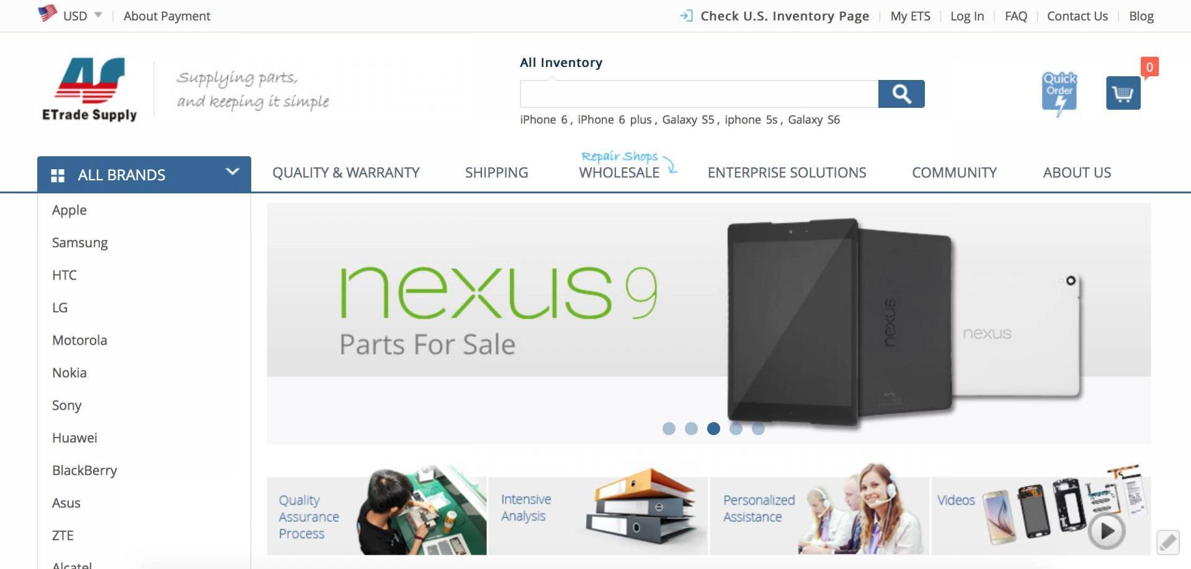1191x569 pixels.
Task: Click the US flag currency icon
Action: 47,14
